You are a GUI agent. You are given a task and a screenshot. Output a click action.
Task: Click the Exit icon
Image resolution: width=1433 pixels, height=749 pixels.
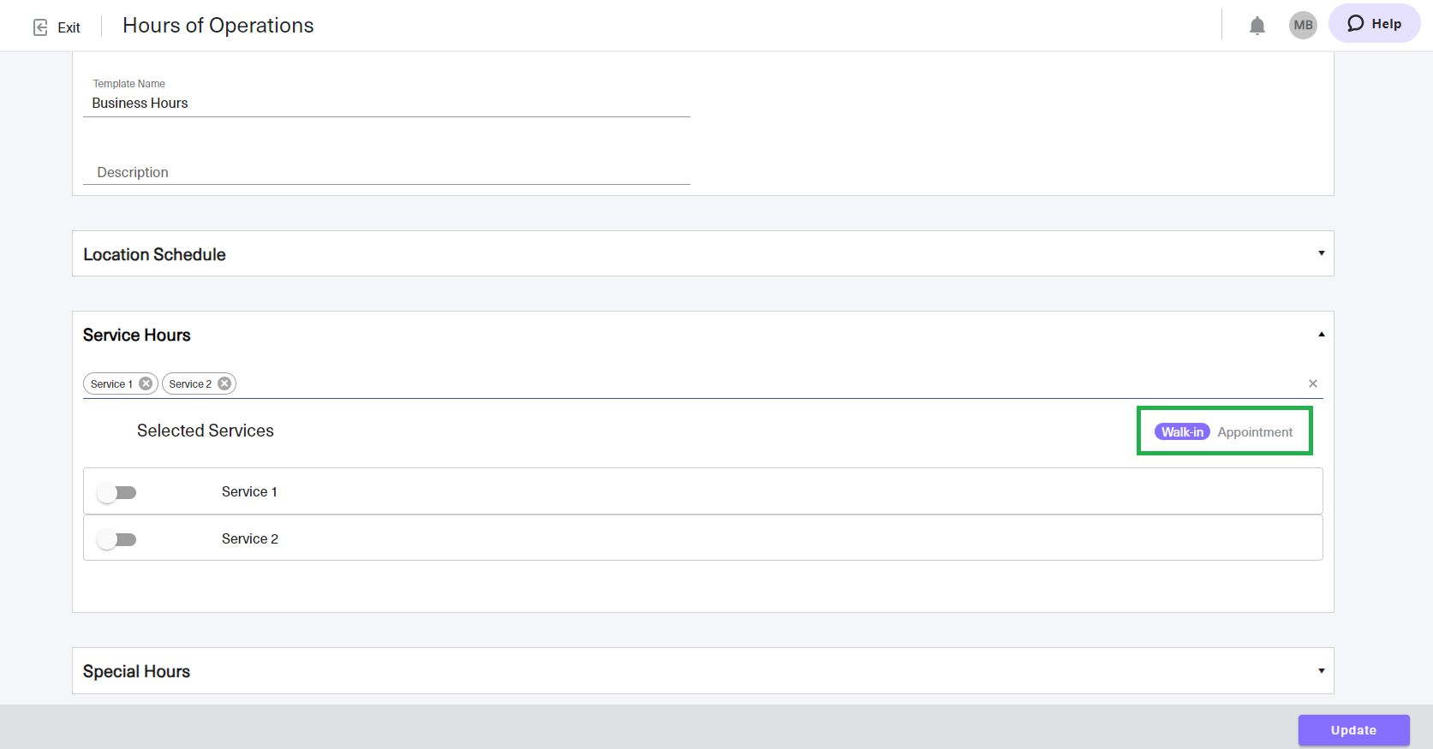tap(40, 27)
